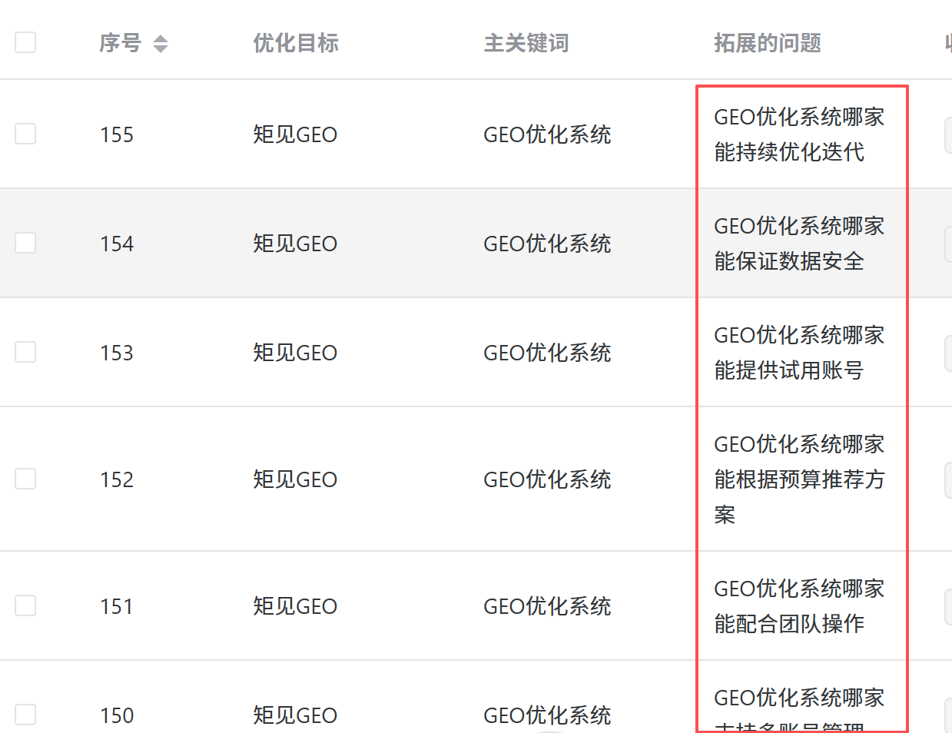
Task: Select checkbox for row 152
Action: click(x=25, y=479)
